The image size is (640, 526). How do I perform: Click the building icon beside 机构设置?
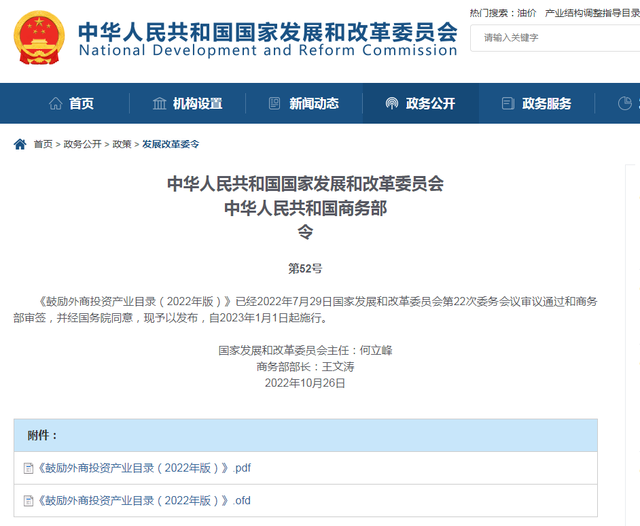tap(160, 103)
